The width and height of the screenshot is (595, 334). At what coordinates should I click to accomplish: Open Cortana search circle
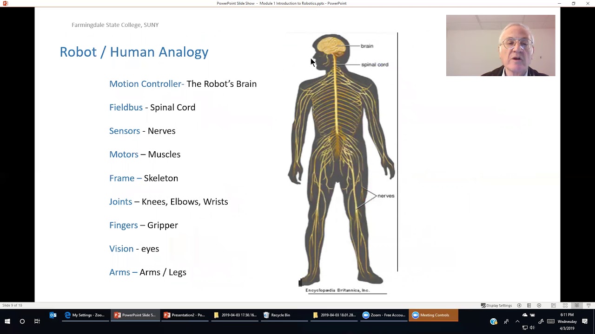pos(22,321)
